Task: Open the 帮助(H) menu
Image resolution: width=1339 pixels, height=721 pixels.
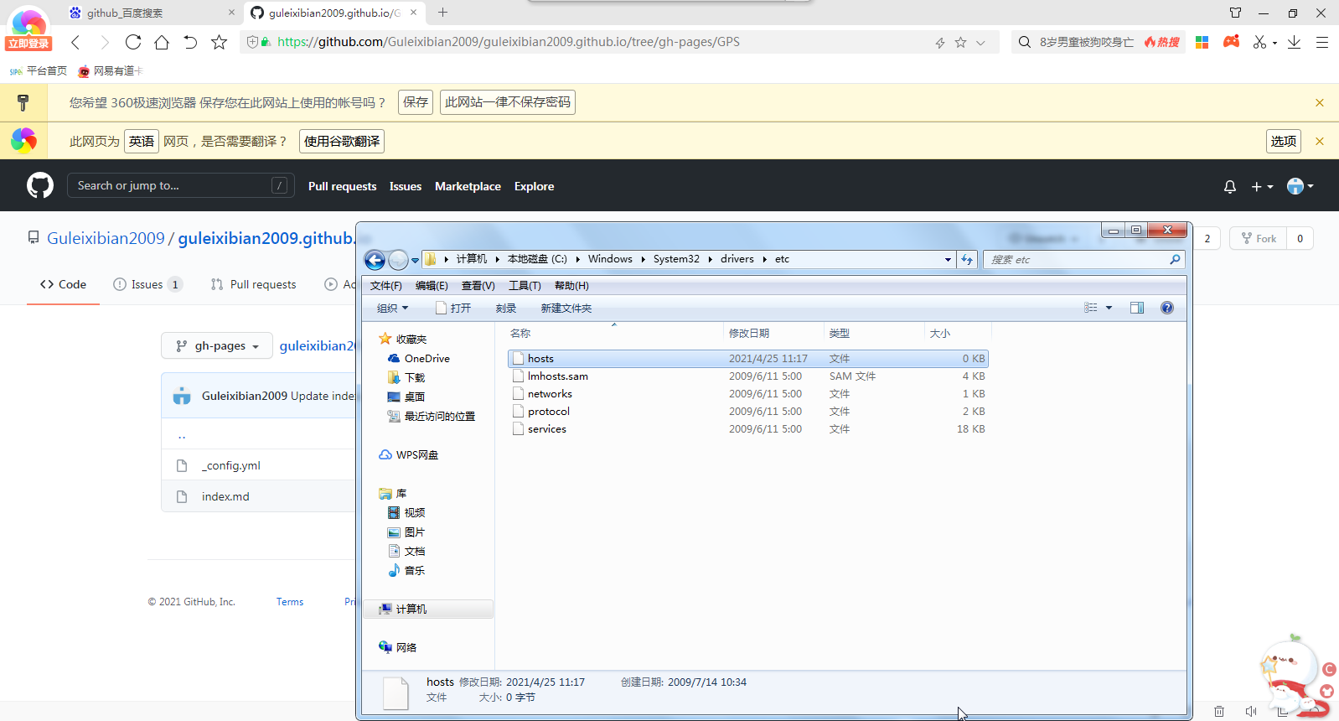Action: point(571,286)
